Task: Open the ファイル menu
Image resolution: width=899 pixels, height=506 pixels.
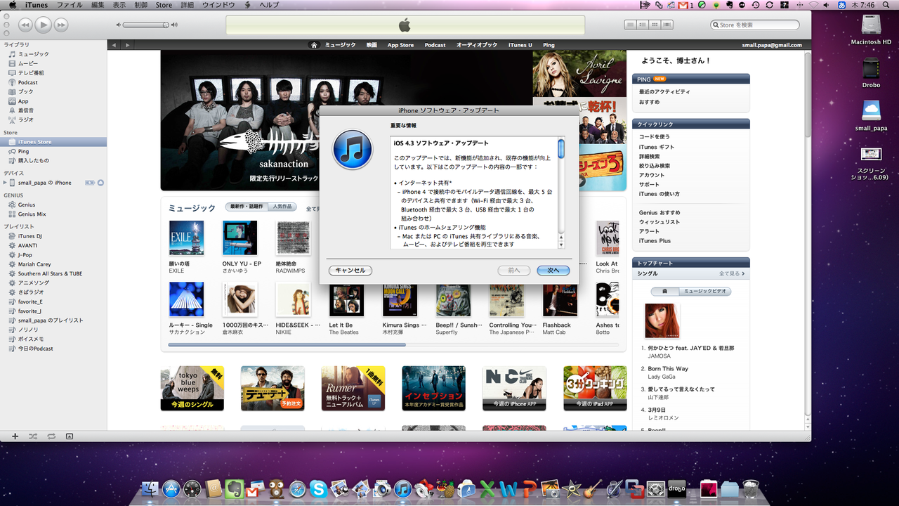Action: (x=69, y=5)
